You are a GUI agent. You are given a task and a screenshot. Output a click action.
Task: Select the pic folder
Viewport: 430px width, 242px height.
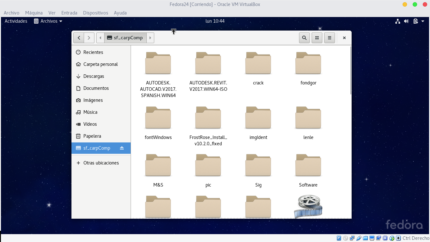pos(208,171)
